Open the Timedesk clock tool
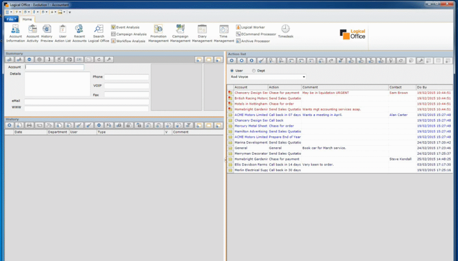 [285, 32]
